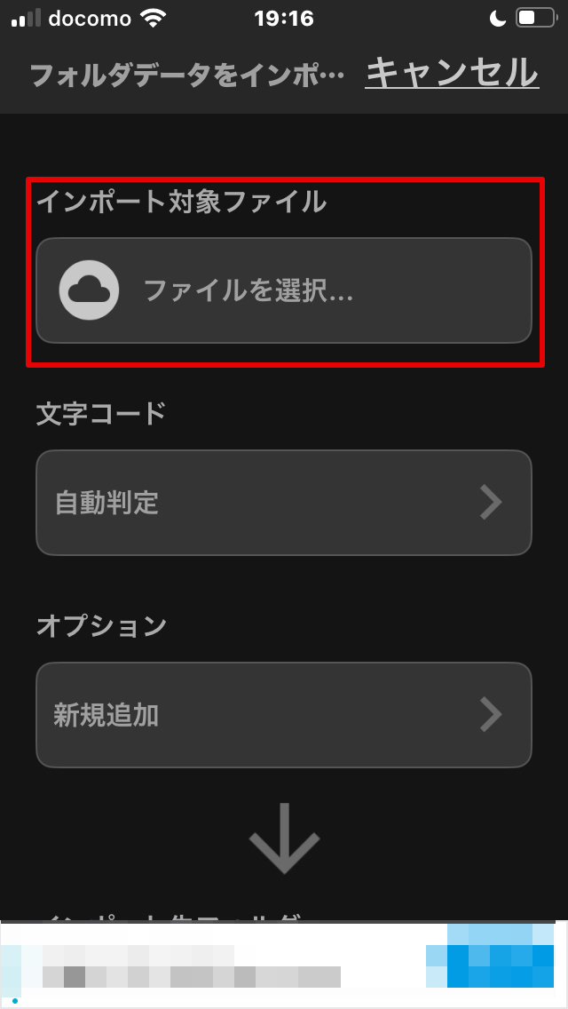Click the フォルダデータをインポ… header title

pos(187,75)
